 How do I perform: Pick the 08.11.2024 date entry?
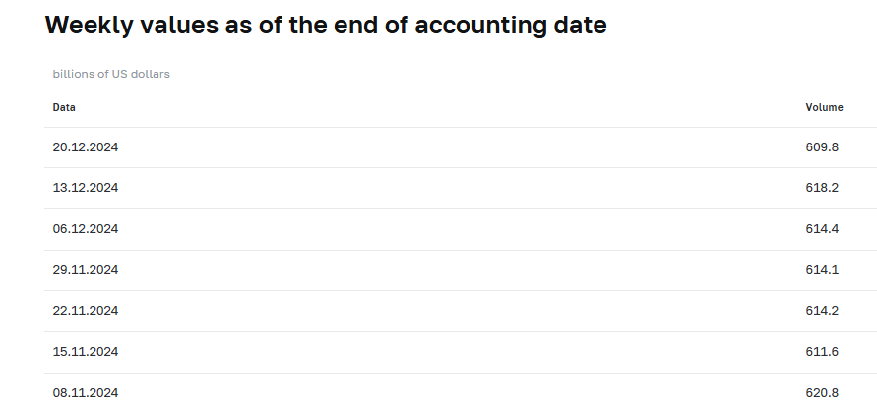[86, 392]
